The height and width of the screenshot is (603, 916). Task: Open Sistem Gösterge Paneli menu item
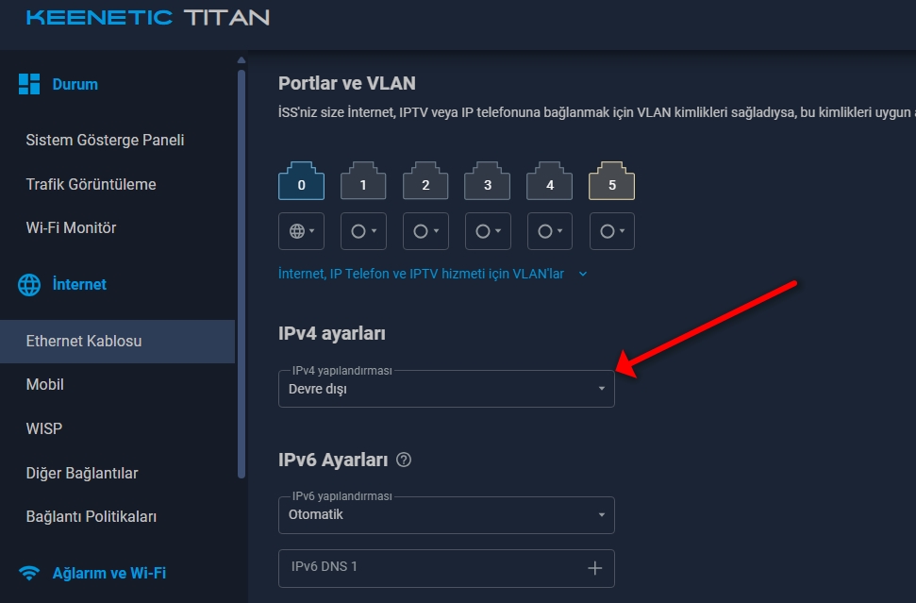[x=105, y=141]
